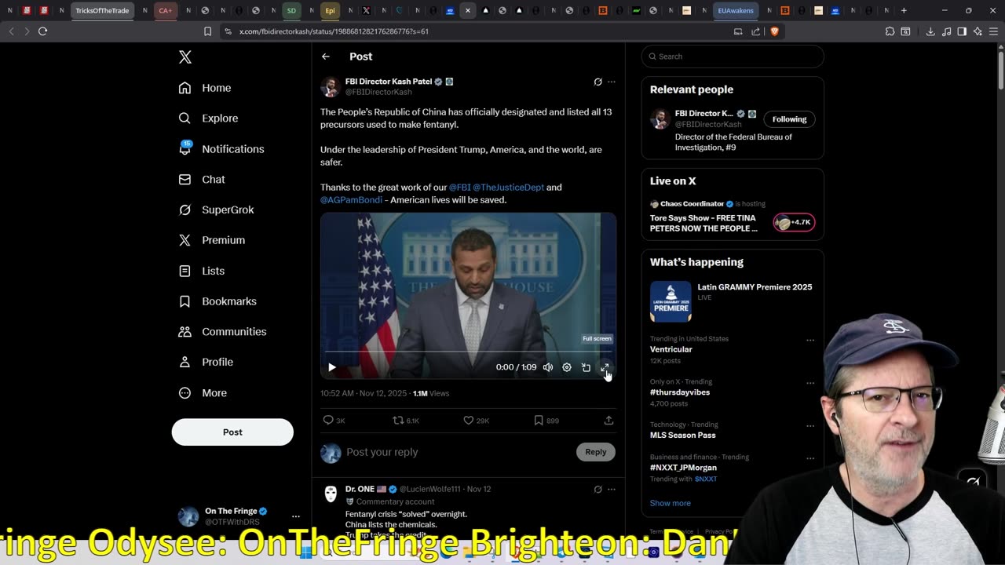Open more options for MLS Season Pass trend
This screenshot has width=1005, height=565.
click(810, 426)
